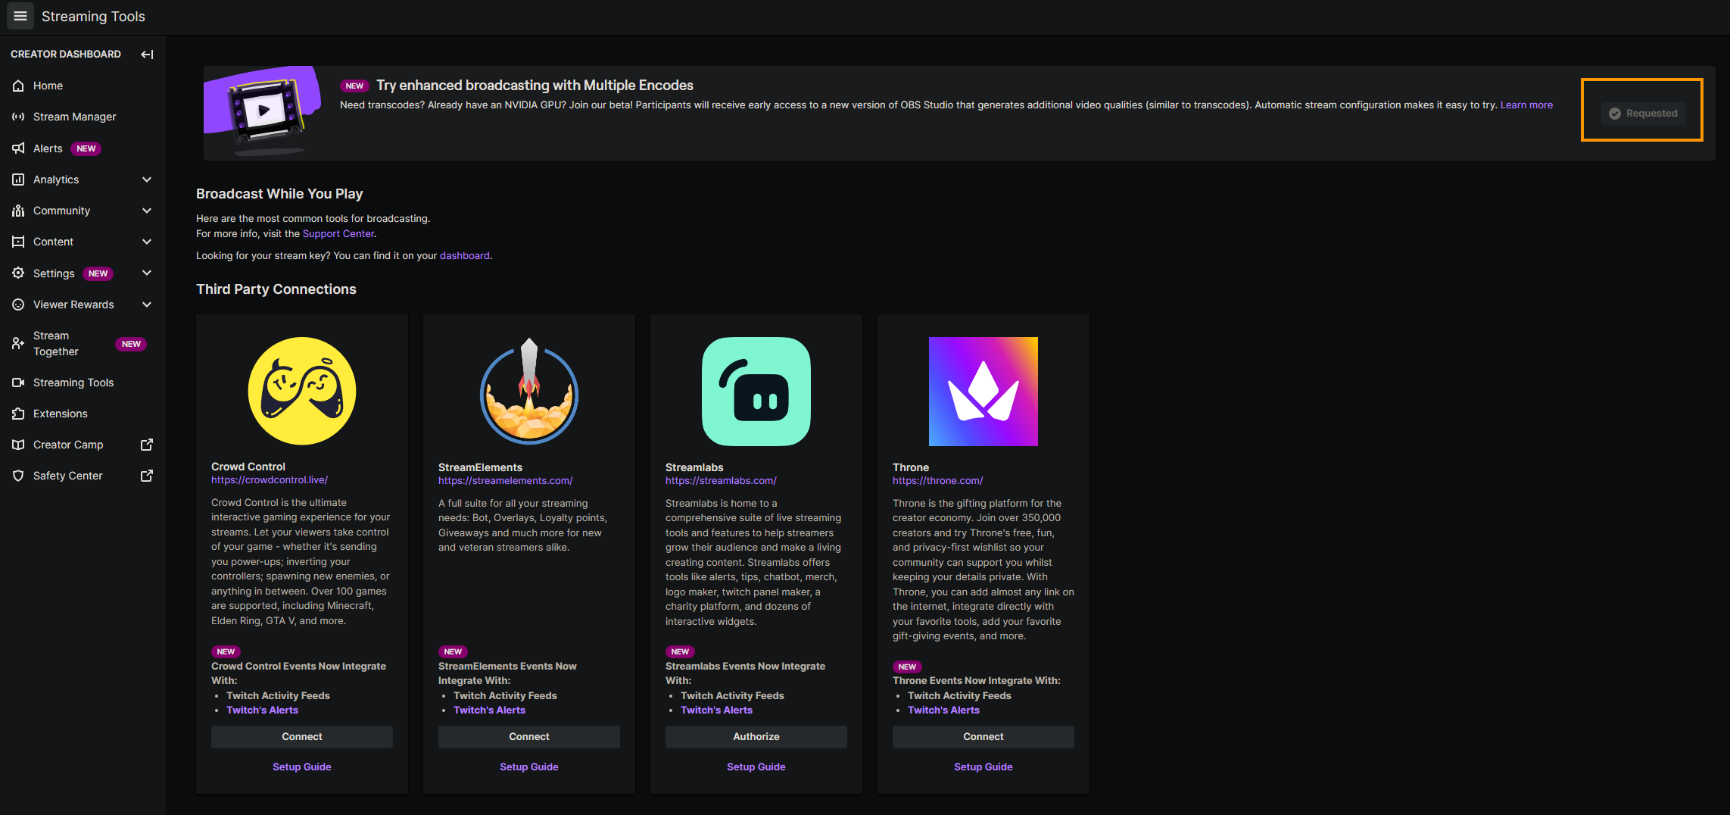The height and width of the screenshot is (815, 1730).
Task: Click the Content flag icon
Action: tap(18, 242)
